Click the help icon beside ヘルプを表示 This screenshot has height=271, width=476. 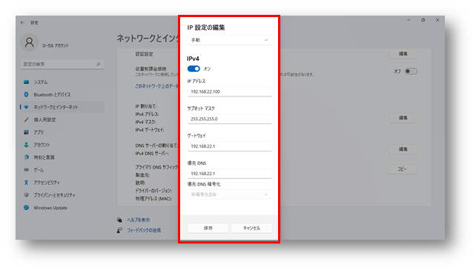click(119, 220)
